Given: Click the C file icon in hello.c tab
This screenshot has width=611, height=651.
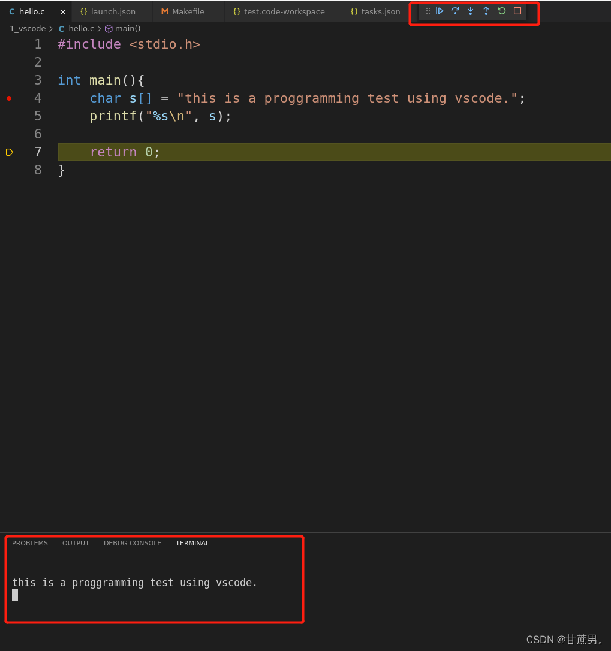Looking at the screenshot, I should 12,12.
